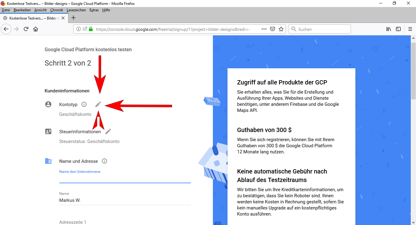Screen dimensions: 416x225
Task: Show info icon next to Name und Adresse
Action: [104, 161]
